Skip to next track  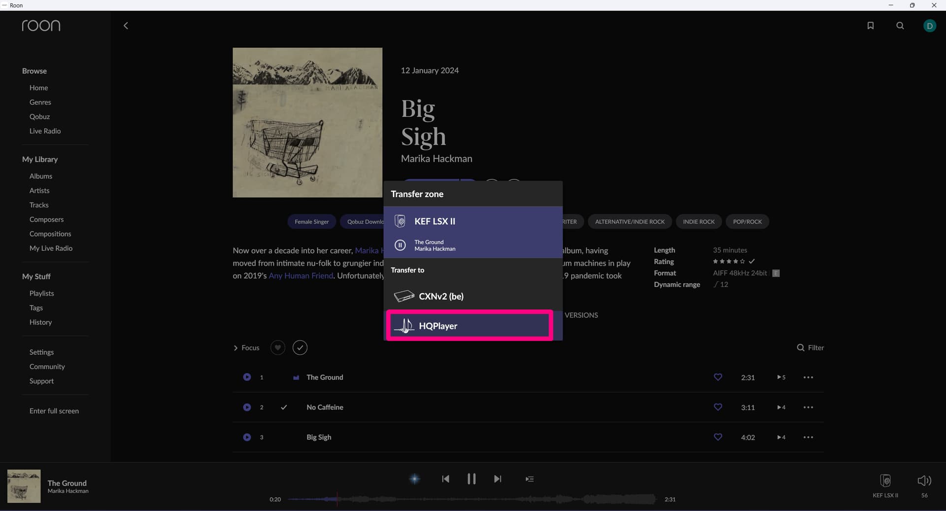coord(498,479)
